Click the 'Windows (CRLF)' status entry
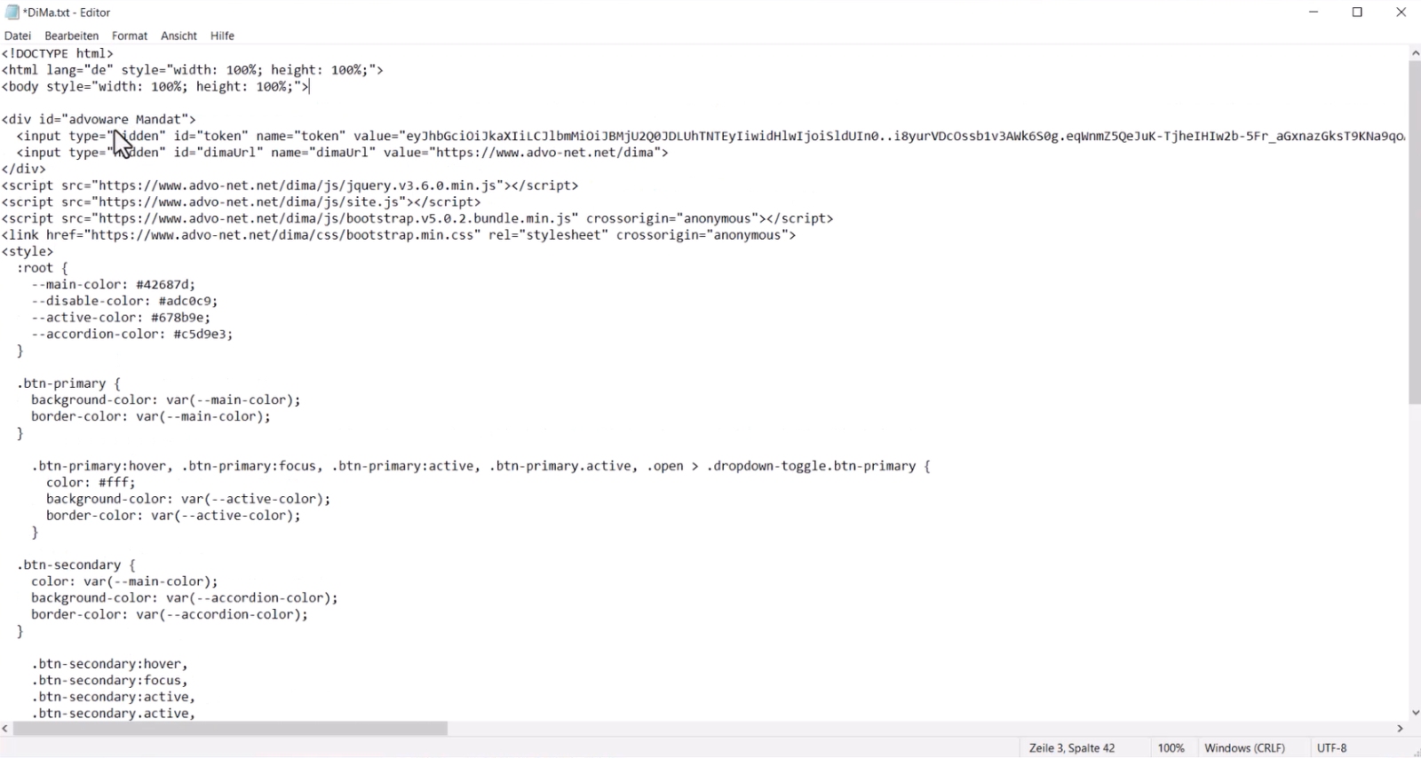This screenshot has height=758, width=1421. click(x=1245, y=748)
